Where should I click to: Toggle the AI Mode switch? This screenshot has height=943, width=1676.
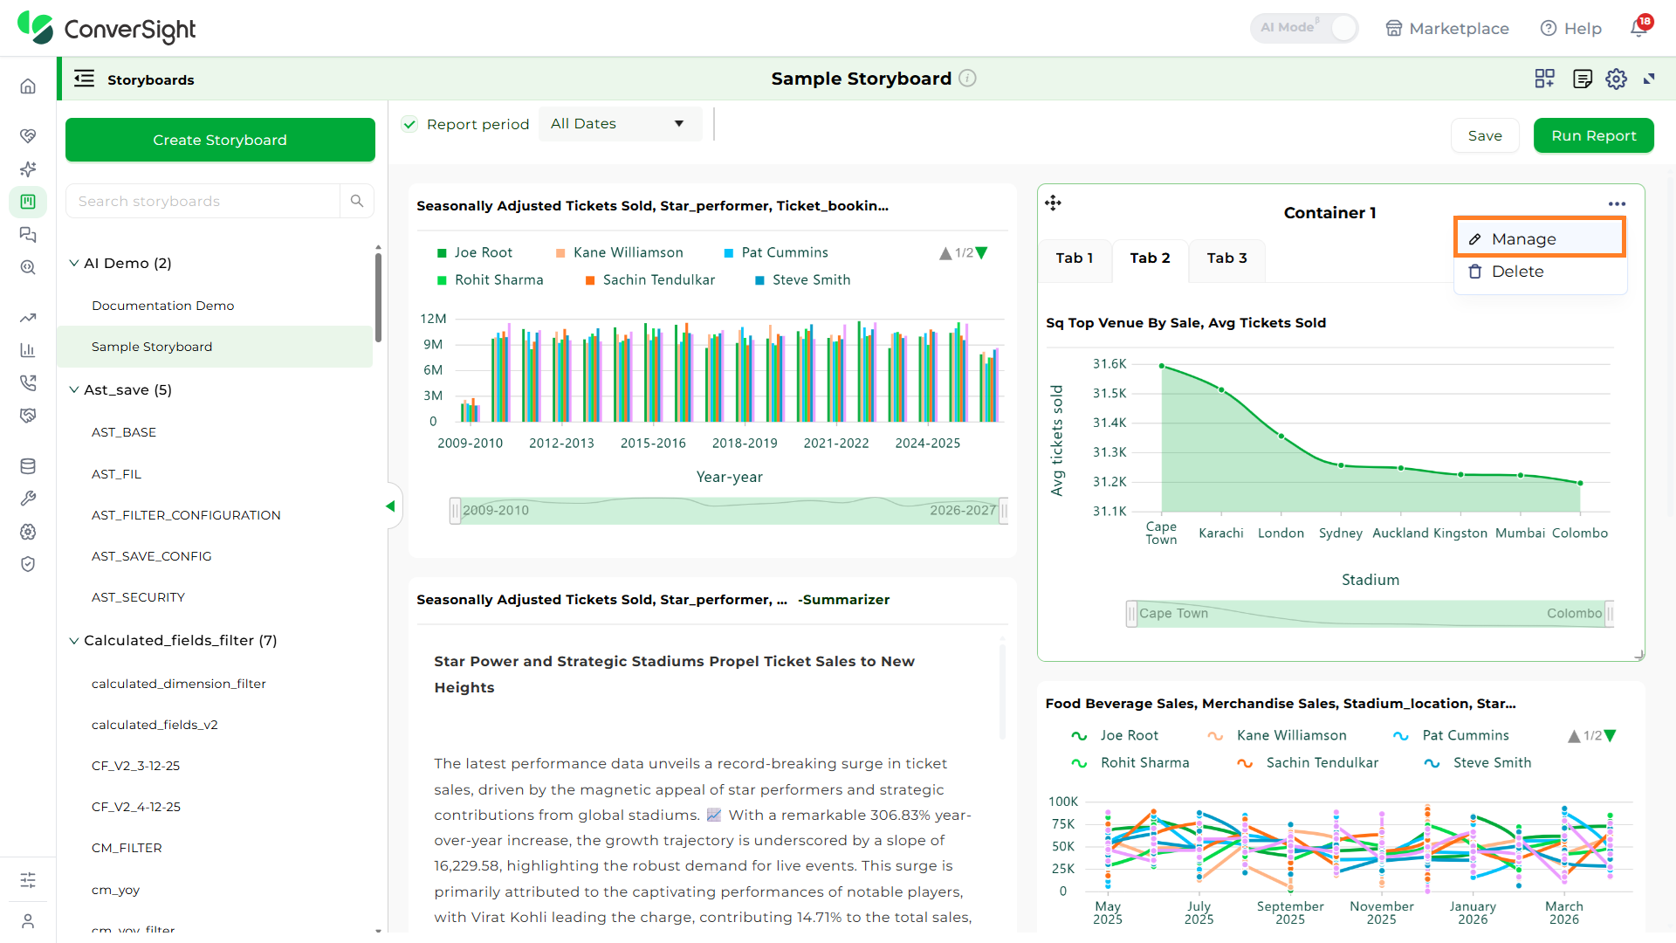[x=1304, y=28]
